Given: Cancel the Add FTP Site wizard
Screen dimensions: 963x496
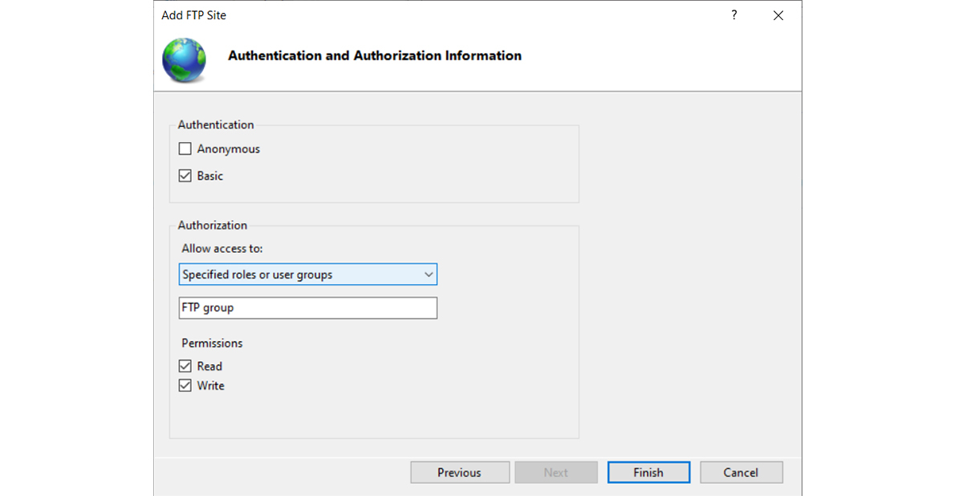Looking at the screenshot, I should [x=741, y=472].
